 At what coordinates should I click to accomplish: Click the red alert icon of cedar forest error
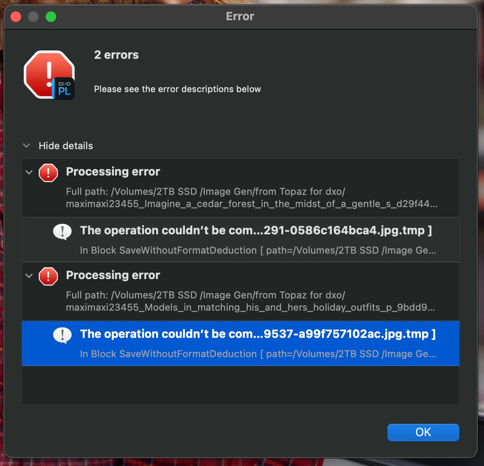(48, 173)
